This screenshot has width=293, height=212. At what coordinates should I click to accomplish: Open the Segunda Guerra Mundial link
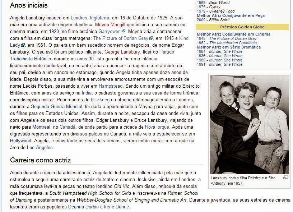(56, 107)
